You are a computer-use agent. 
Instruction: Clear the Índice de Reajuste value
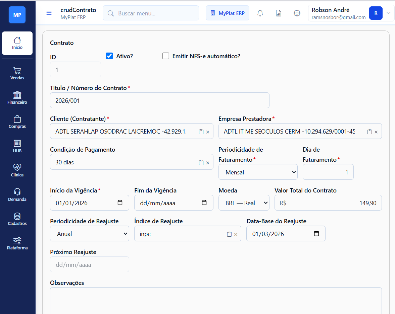tap(236, 234)
